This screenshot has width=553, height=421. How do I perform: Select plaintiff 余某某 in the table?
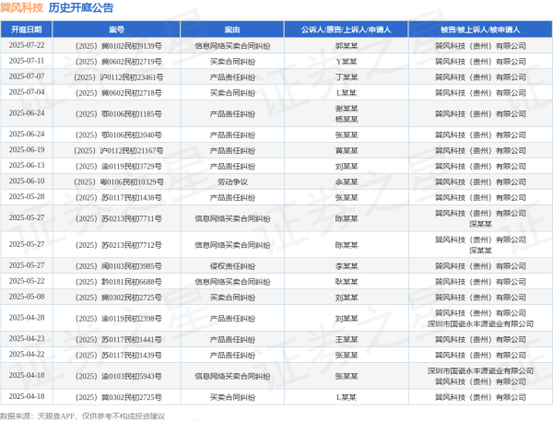347,181
